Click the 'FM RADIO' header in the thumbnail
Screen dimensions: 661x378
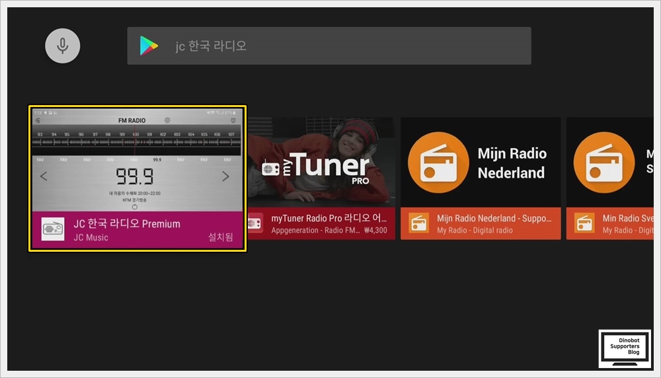132,120
